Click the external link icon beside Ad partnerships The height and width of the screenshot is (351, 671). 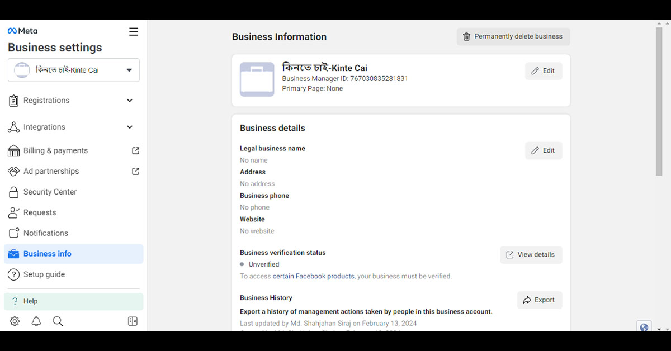click(x=135, y=171)
